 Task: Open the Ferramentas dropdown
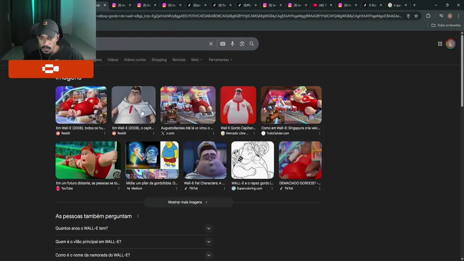(220, 60)
